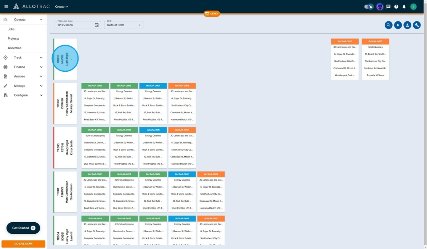This screenshot has width=427, height=249.
Task: Click the driver person icon button
Action: click(x=407, y=25)
